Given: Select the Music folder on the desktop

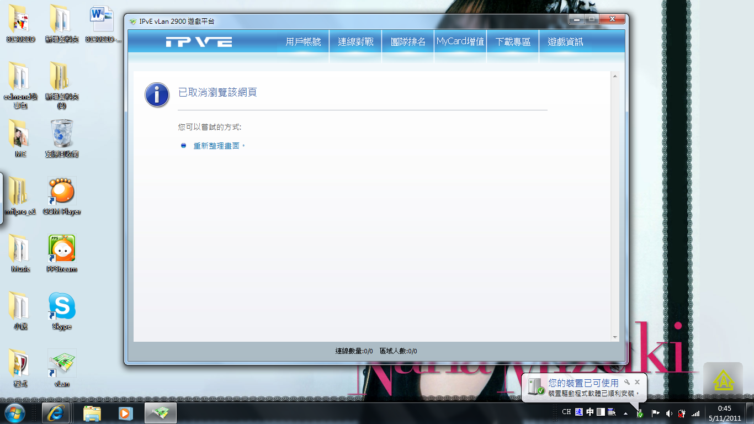Looking at the screenshot, I should 20,253.
